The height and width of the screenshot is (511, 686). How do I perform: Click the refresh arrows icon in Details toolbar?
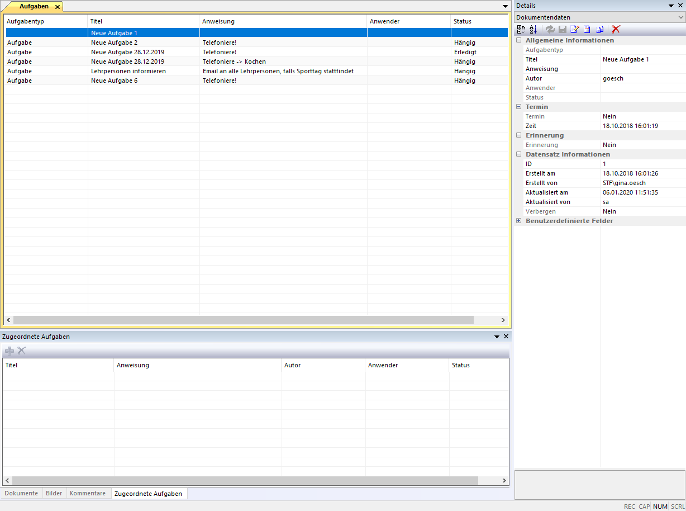coord(550,29)
